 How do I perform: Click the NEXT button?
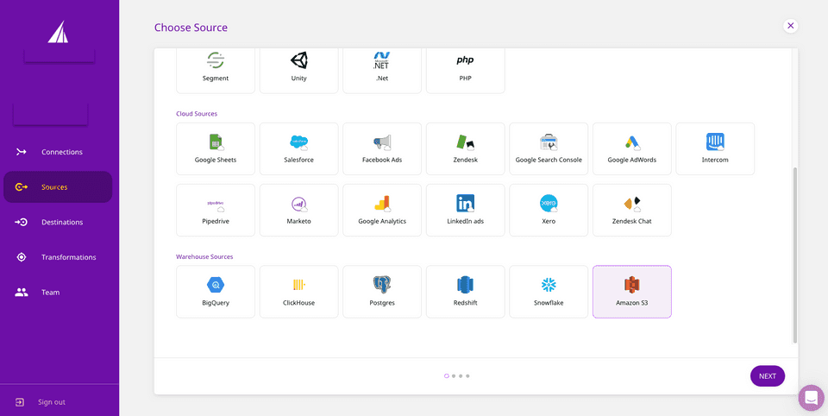click(767, 376)
